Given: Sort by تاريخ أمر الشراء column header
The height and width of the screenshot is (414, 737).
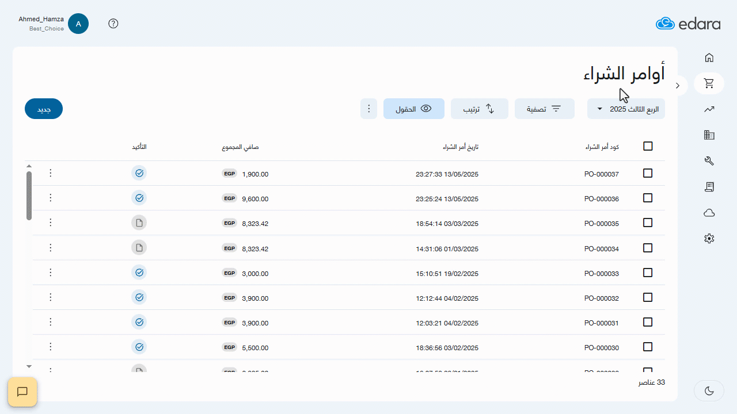Looking at the screenshot, I should [461, 147].
